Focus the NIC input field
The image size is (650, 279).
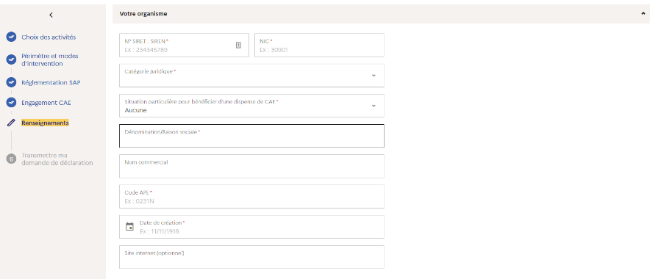pyautogui.click(x=319, y=45)
